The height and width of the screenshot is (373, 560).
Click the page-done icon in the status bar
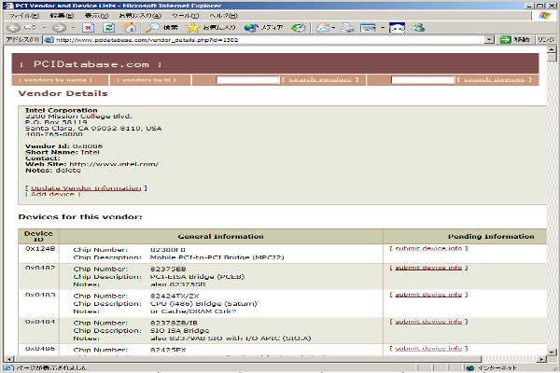[x=9, y=368]
